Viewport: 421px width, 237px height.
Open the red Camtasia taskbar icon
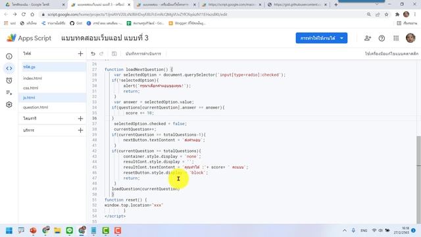118,230
